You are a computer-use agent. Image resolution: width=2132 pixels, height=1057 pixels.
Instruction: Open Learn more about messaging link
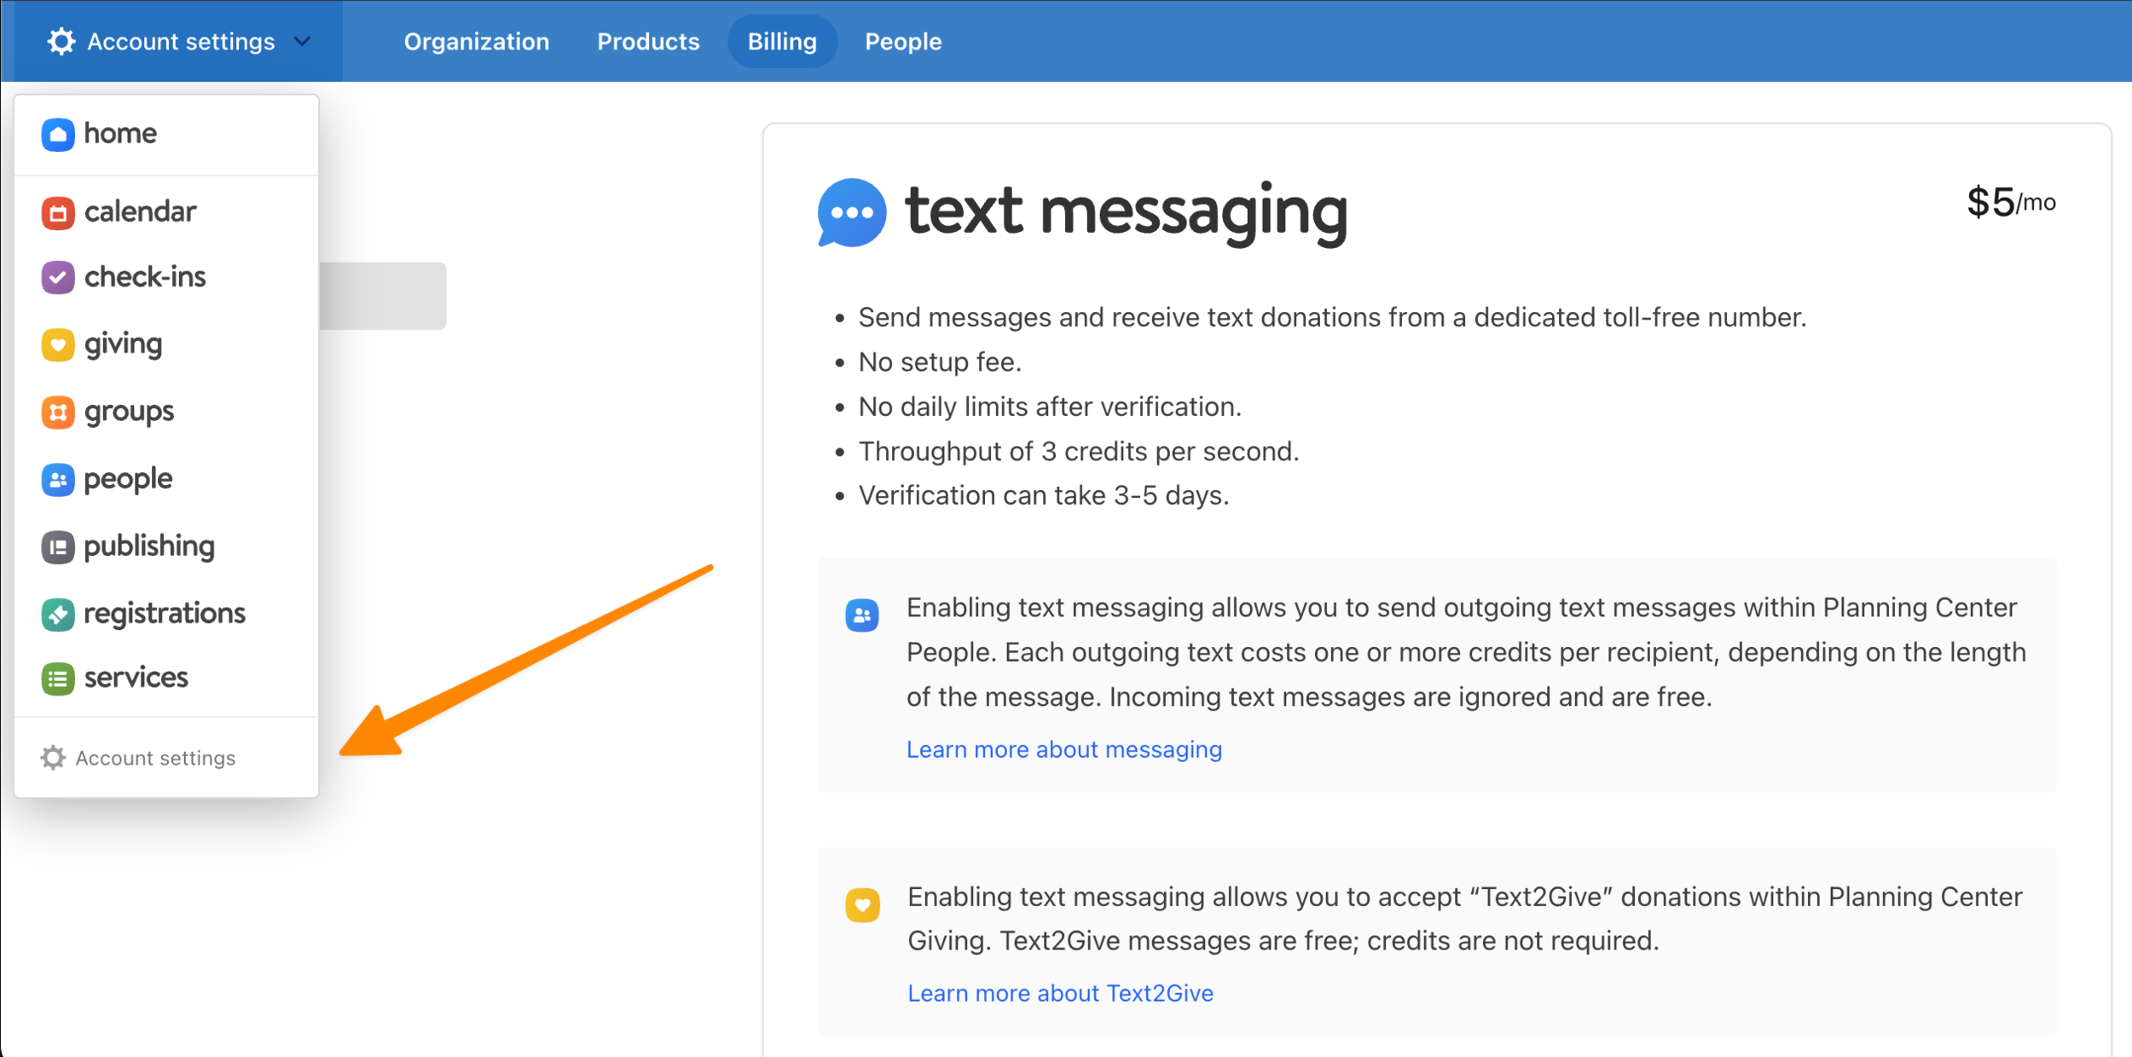[x=1063, y=749]
